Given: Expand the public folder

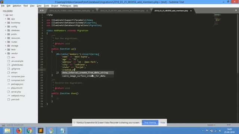Looking at the screenshot, I should coord(6,34).
